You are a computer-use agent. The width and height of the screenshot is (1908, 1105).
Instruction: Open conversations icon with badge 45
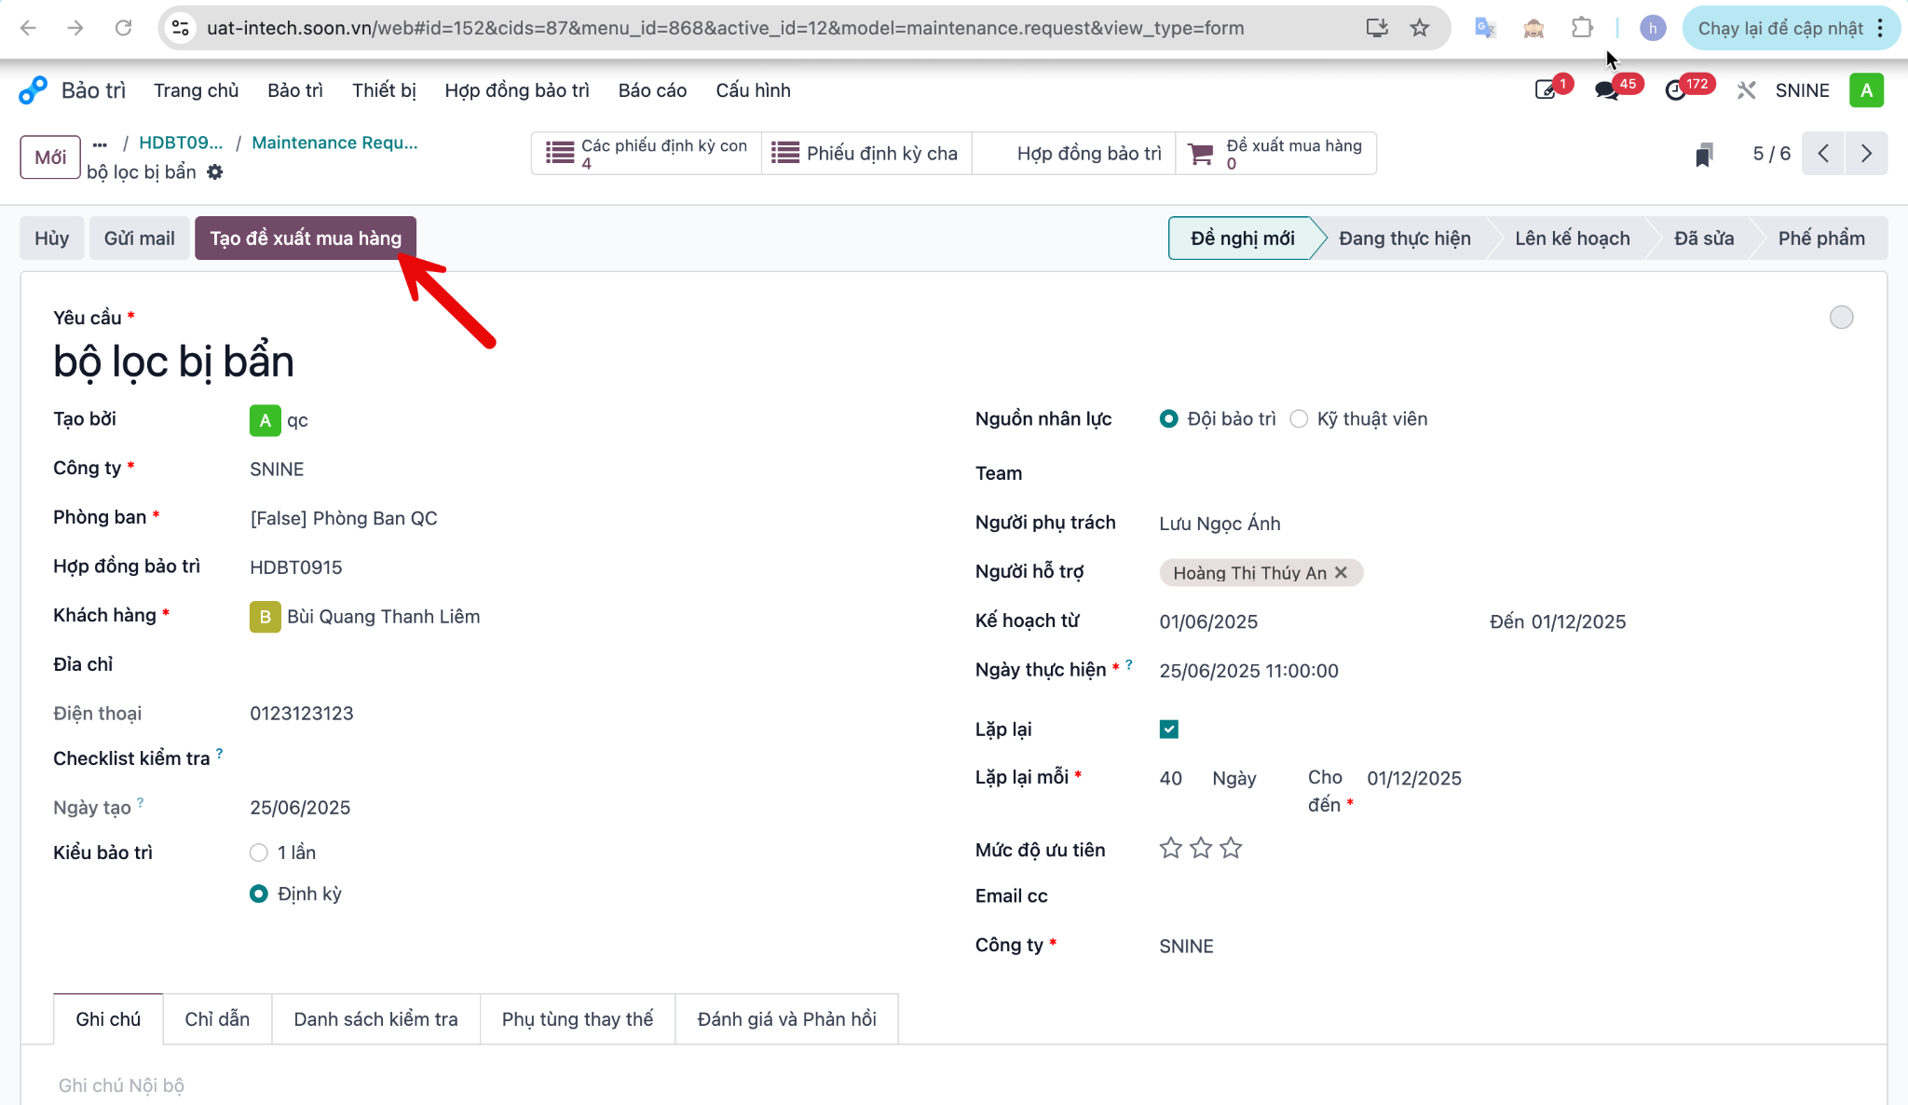tap(1606, 90)
